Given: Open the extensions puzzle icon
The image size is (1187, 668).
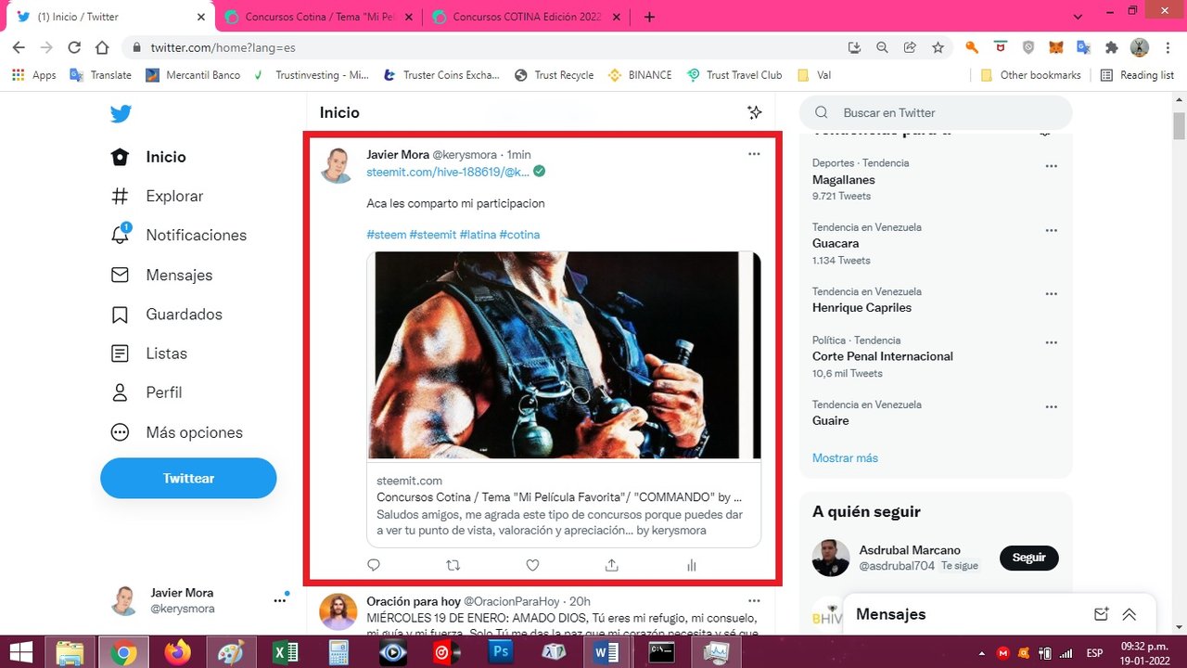Looking at the screenshot, I should (1112, 47).
